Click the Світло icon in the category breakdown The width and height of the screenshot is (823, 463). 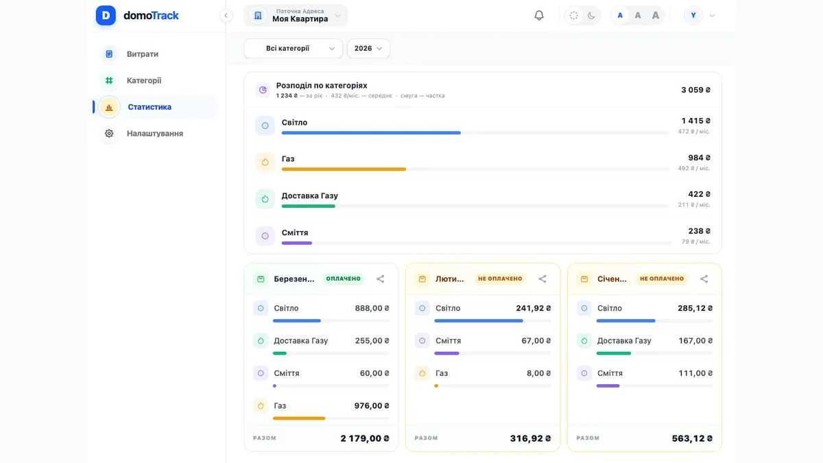coord(265,126)
